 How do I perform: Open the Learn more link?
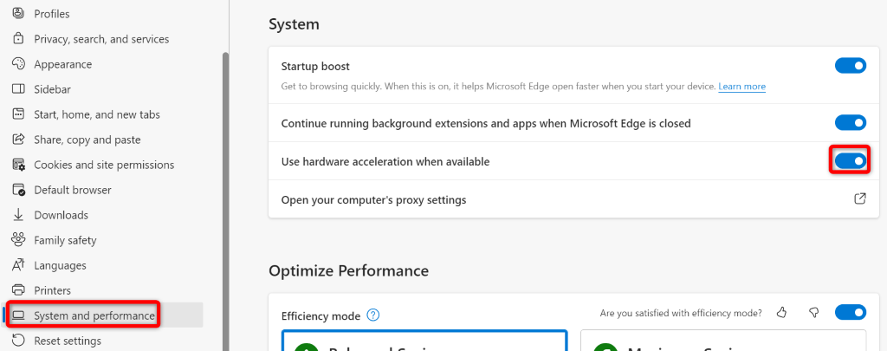[741, 87]
